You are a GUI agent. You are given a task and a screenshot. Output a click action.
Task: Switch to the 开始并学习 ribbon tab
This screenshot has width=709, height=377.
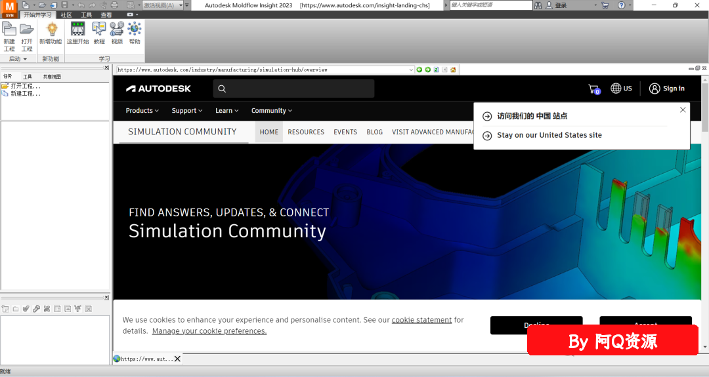(37, 15)
